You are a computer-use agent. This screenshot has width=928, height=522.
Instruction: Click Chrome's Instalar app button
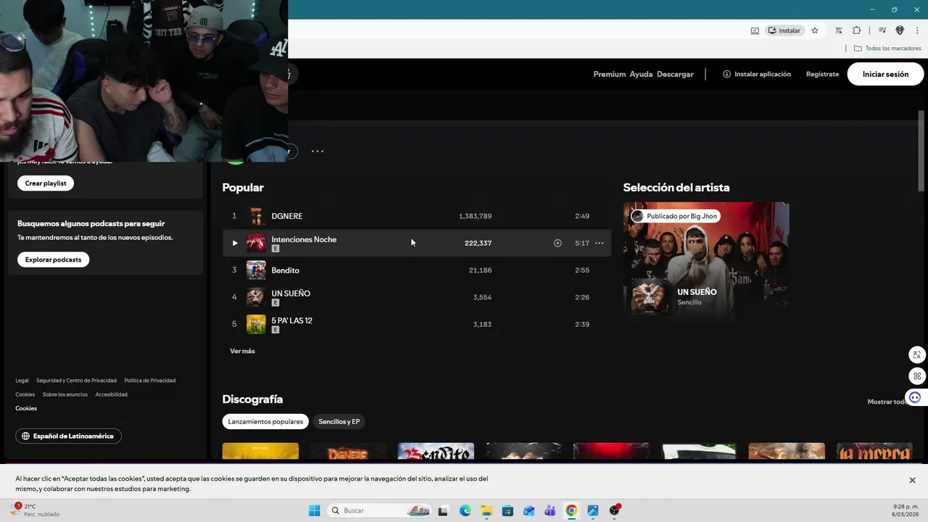pyautogui.click(x=784, y=30)
